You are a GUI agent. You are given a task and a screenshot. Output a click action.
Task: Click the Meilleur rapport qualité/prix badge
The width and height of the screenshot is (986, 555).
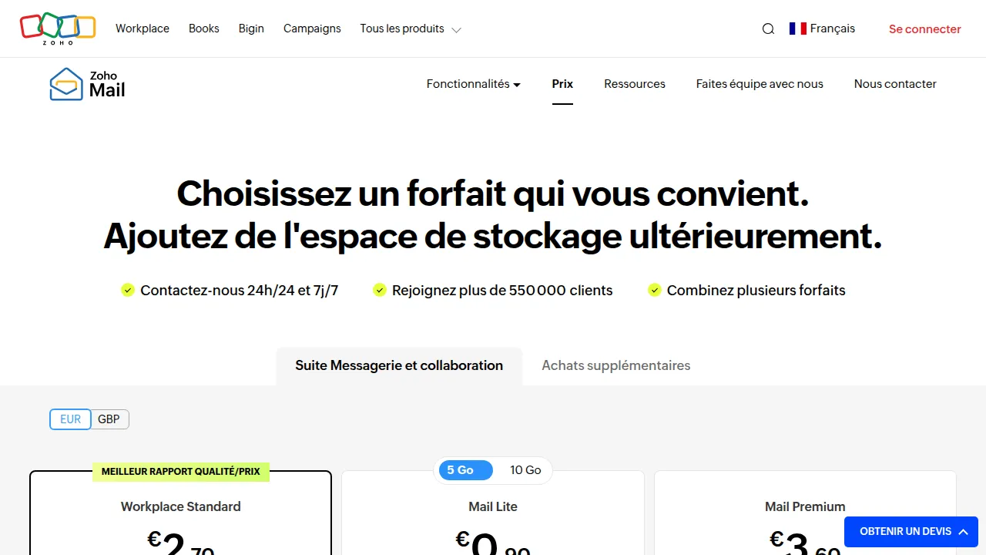(x=181, y=471)
